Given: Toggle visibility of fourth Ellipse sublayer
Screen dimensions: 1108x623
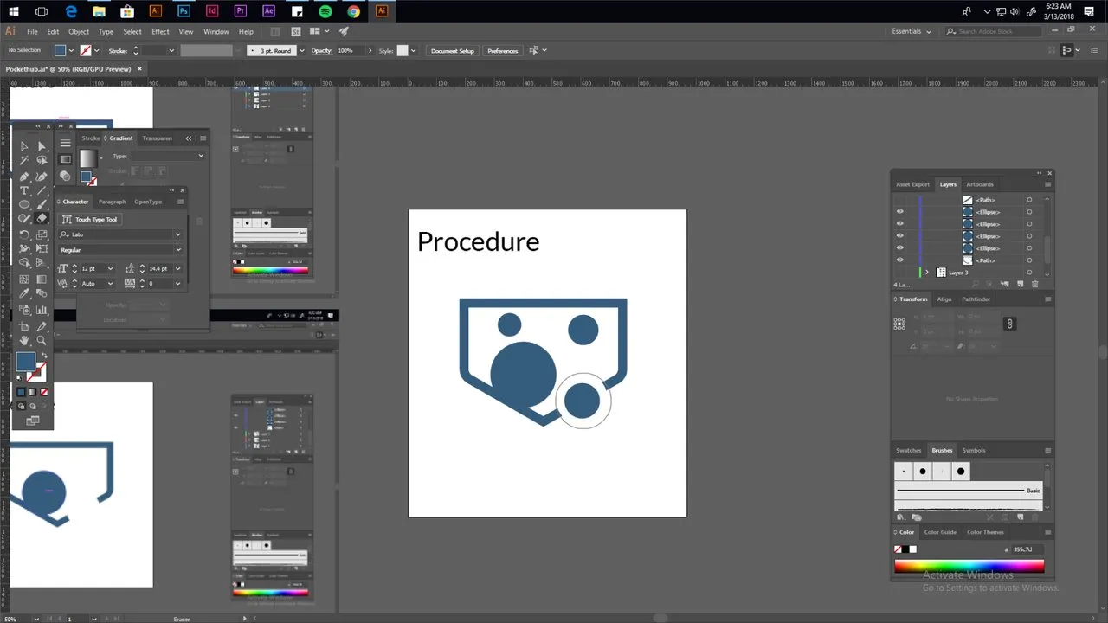Looking at the screenshot, I should click(x=900, y=248).
